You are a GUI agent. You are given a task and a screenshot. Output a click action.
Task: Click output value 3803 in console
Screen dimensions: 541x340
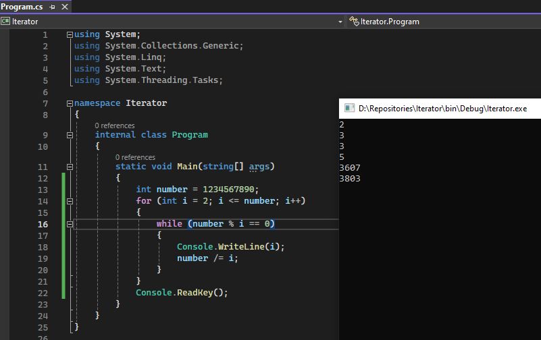[349, 179]
